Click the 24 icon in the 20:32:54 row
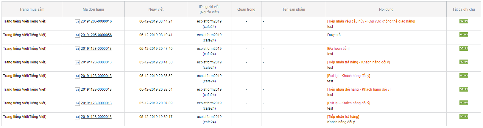Screen dimensions: 483x128 coord(77,90)
